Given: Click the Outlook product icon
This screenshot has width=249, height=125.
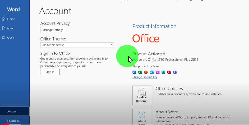Looking at the screenshot, I should 152,72.
